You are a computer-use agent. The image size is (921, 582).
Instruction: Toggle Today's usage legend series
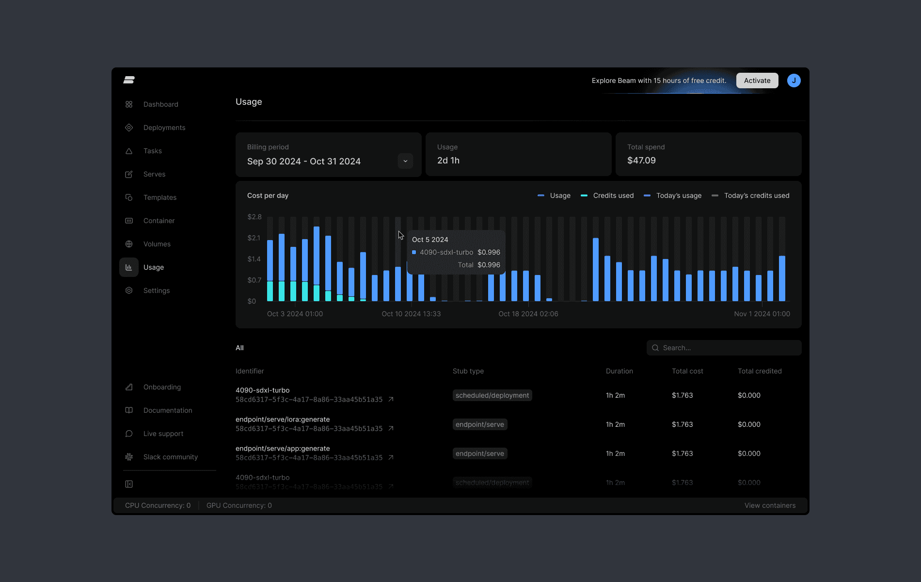click(673, 195)
